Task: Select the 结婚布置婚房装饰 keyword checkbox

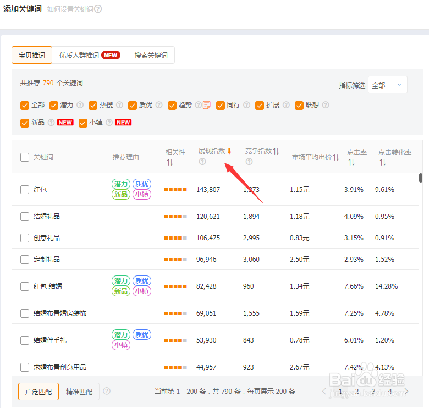Action: coord(25,313)
